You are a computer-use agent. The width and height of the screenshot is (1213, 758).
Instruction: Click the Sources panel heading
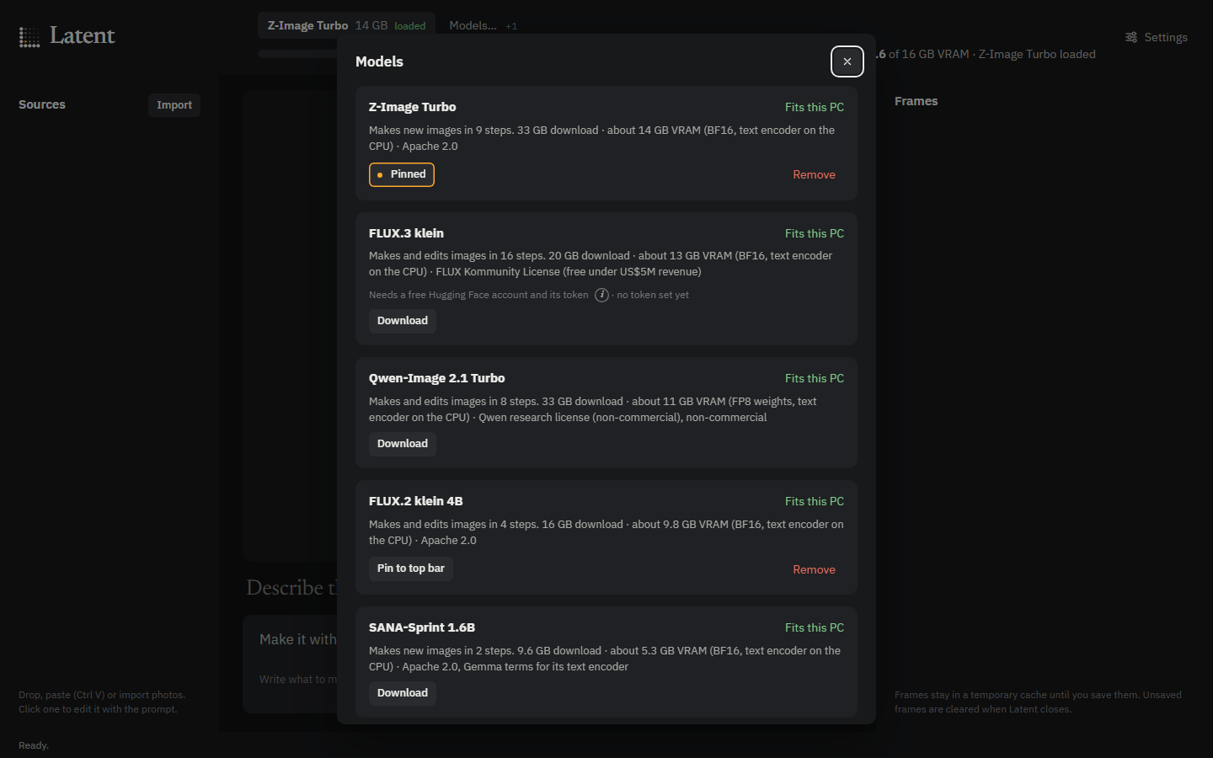pyautogui.click(x=42, y=104)
